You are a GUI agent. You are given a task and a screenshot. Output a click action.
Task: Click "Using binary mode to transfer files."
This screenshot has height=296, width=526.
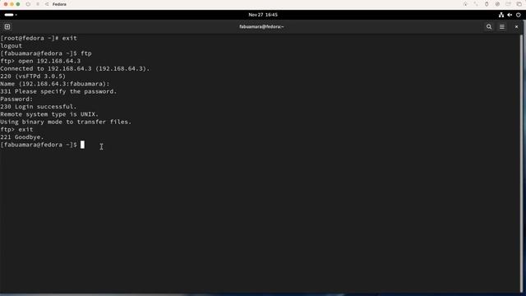(66, 122)
